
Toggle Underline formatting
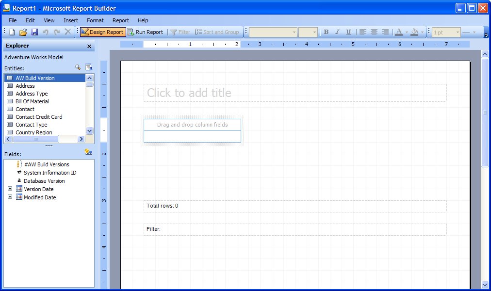pyautogui.click(x=348, y=32)
